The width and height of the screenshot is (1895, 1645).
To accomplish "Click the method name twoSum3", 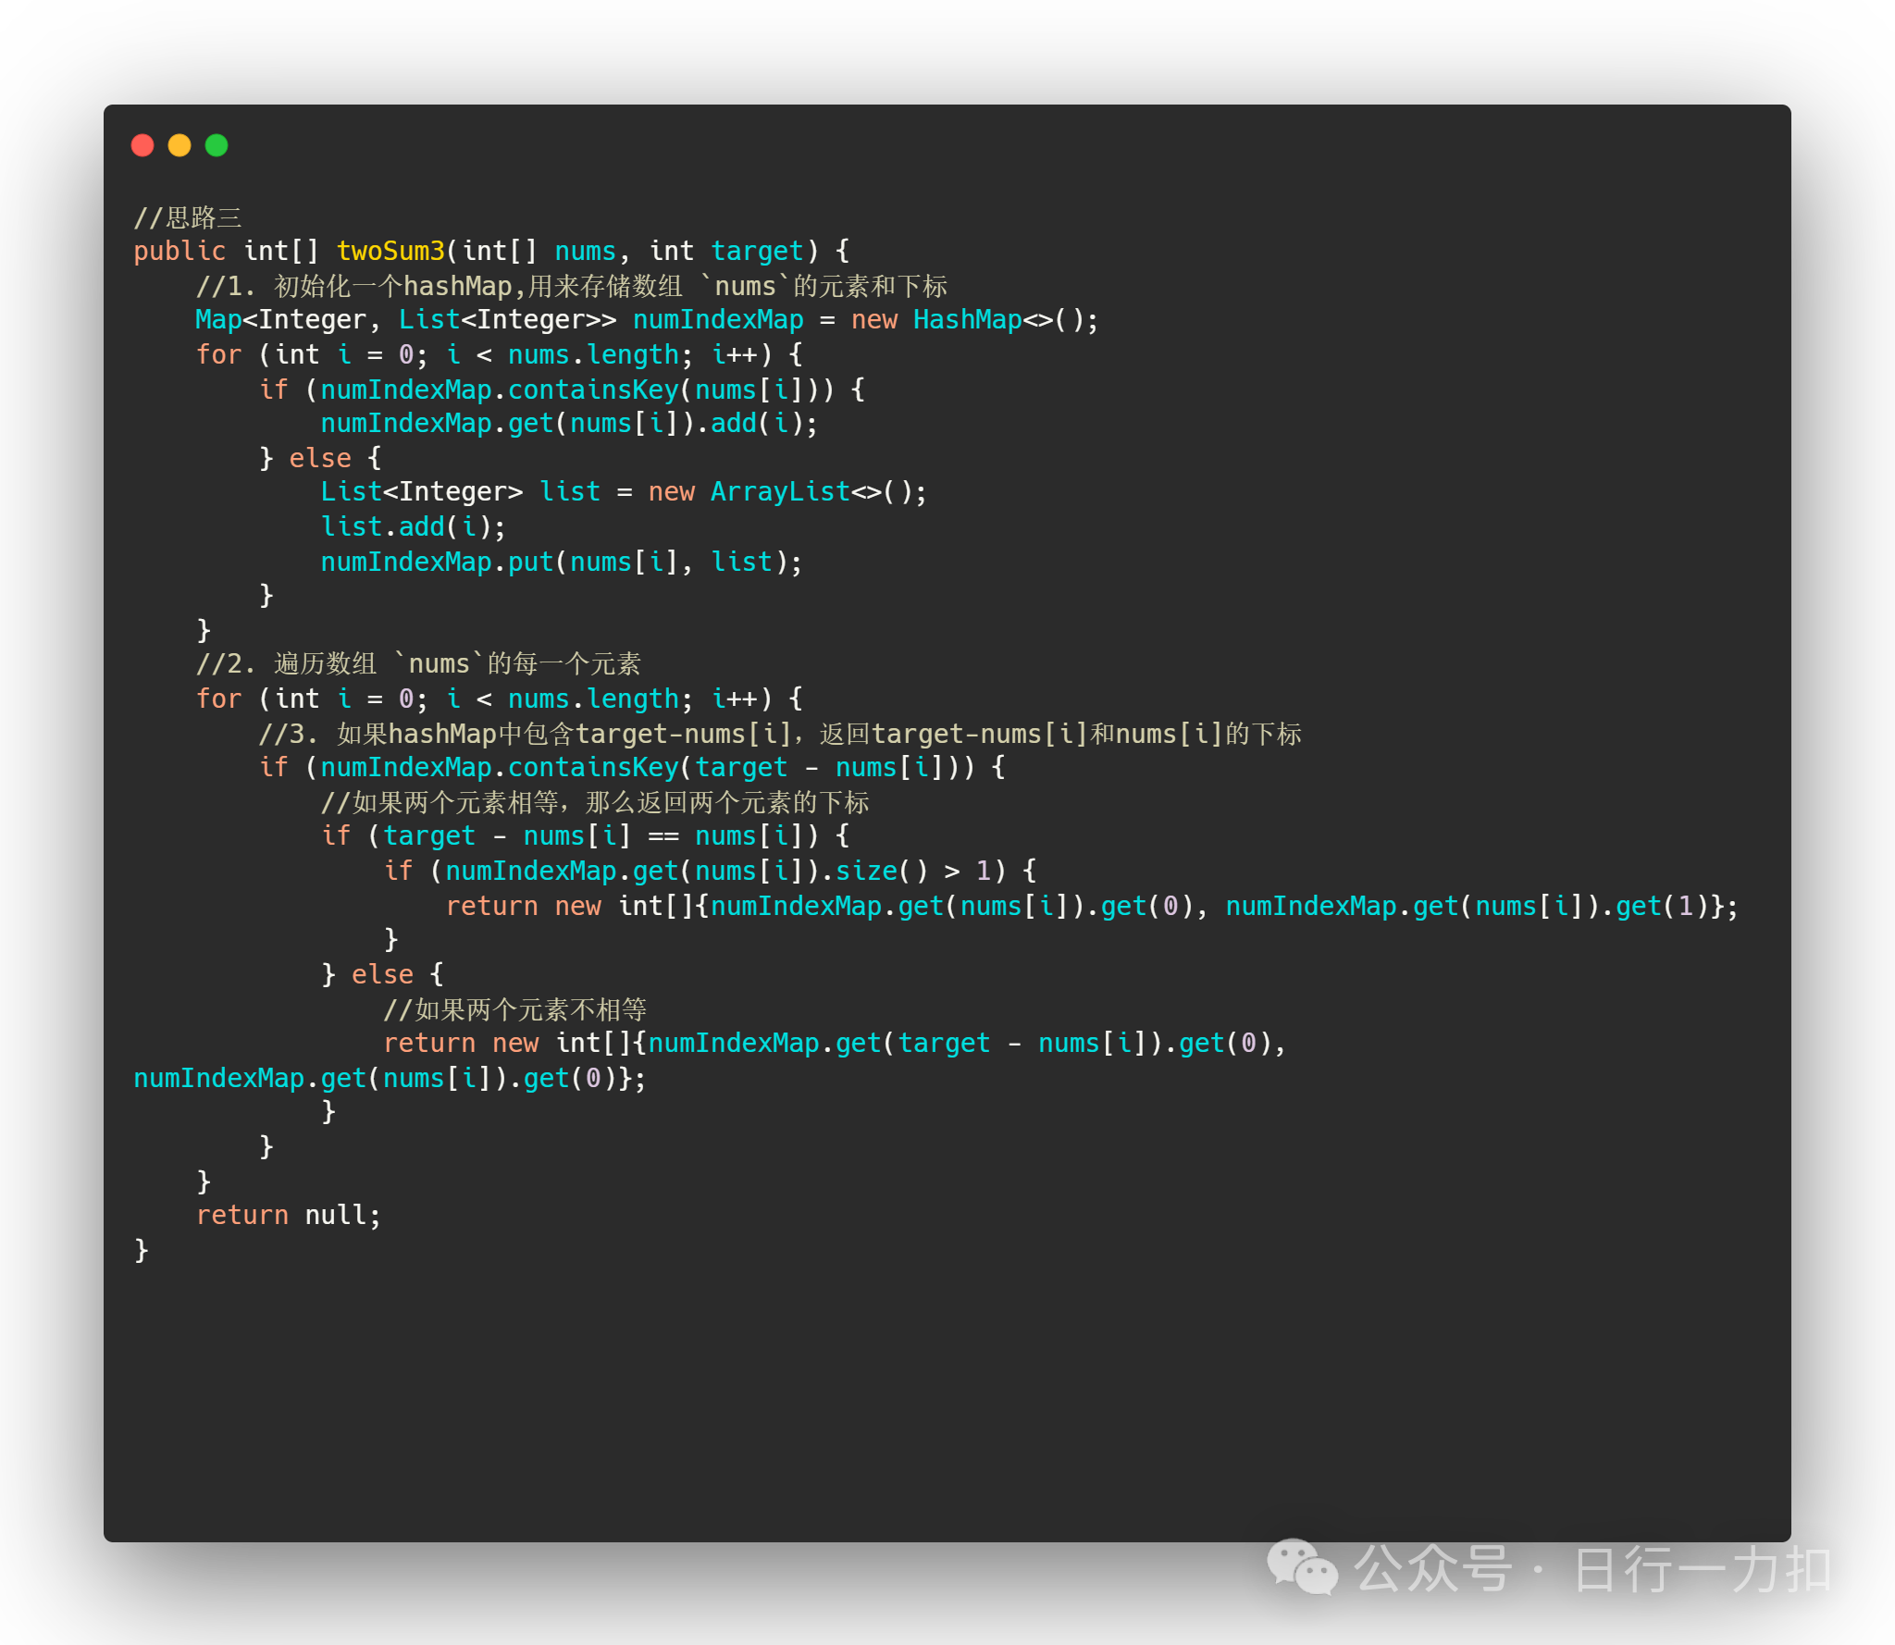I will [390, 251].
